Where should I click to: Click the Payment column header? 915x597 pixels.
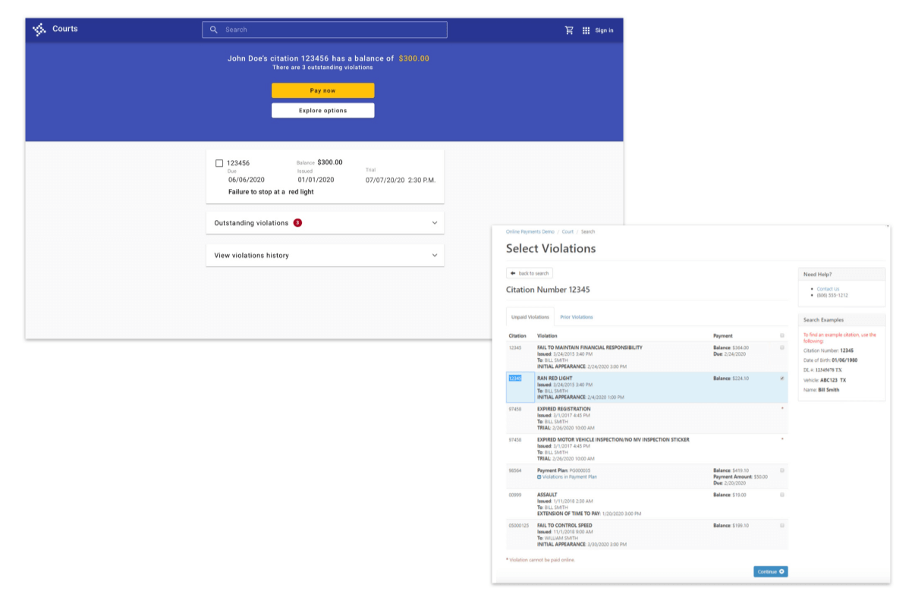(x=723, y=335)
